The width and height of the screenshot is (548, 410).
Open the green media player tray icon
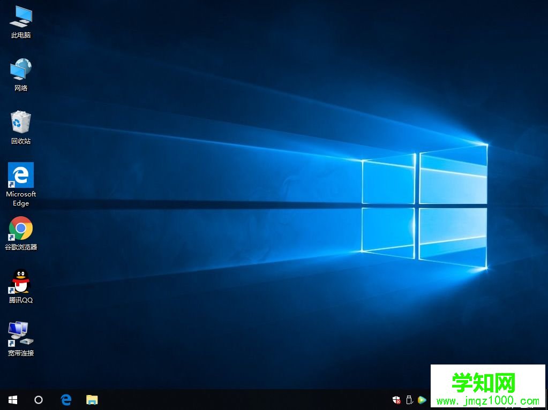(422, 399)
